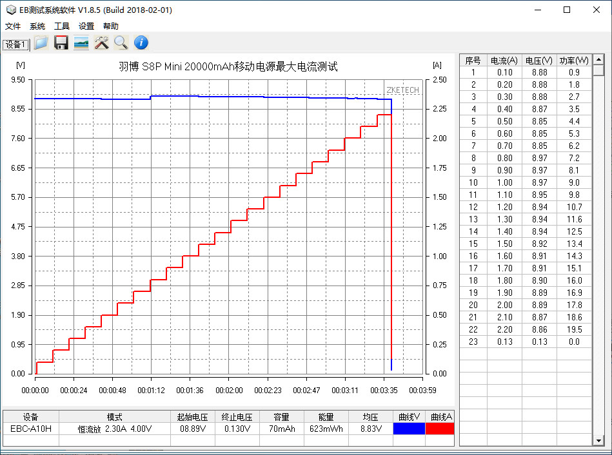Click the 功率(W) column header

point(574,61)
